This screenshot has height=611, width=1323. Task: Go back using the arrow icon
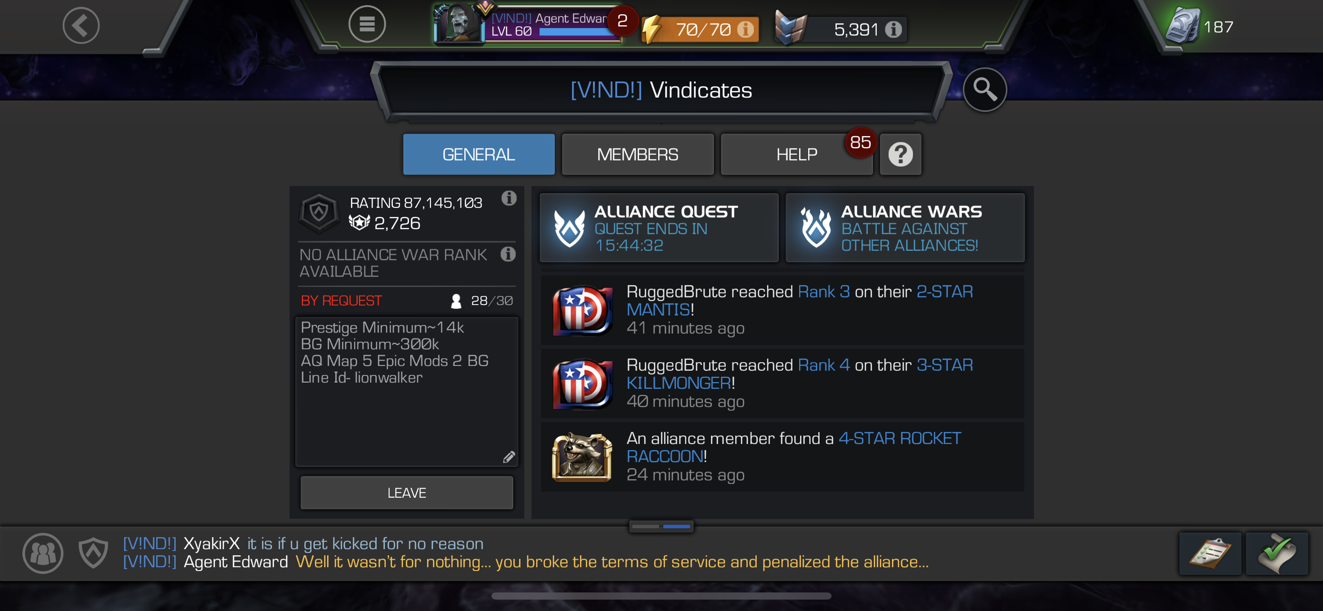[x=80, y=25]
